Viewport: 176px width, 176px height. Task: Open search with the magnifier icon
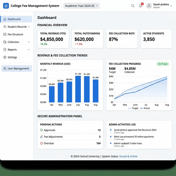pyautogui.click(x=133, y=6)
